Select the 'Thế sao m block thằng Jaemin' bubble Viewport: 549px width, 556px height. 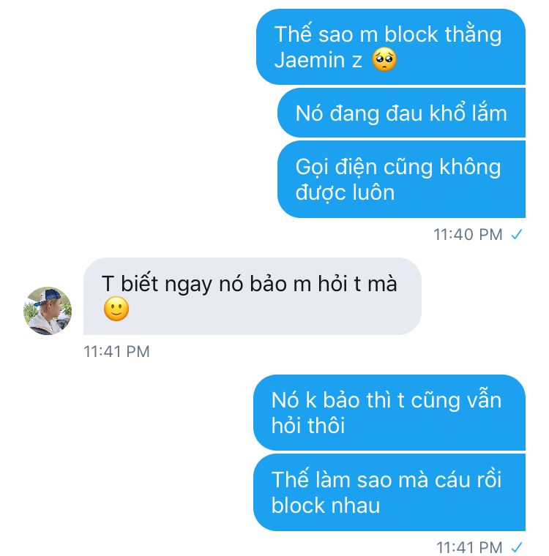[x=391, y=47]
